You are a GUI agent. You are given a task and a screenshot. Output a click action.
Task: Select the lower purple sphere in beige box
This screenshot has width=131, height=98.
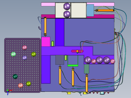point(67,14)
